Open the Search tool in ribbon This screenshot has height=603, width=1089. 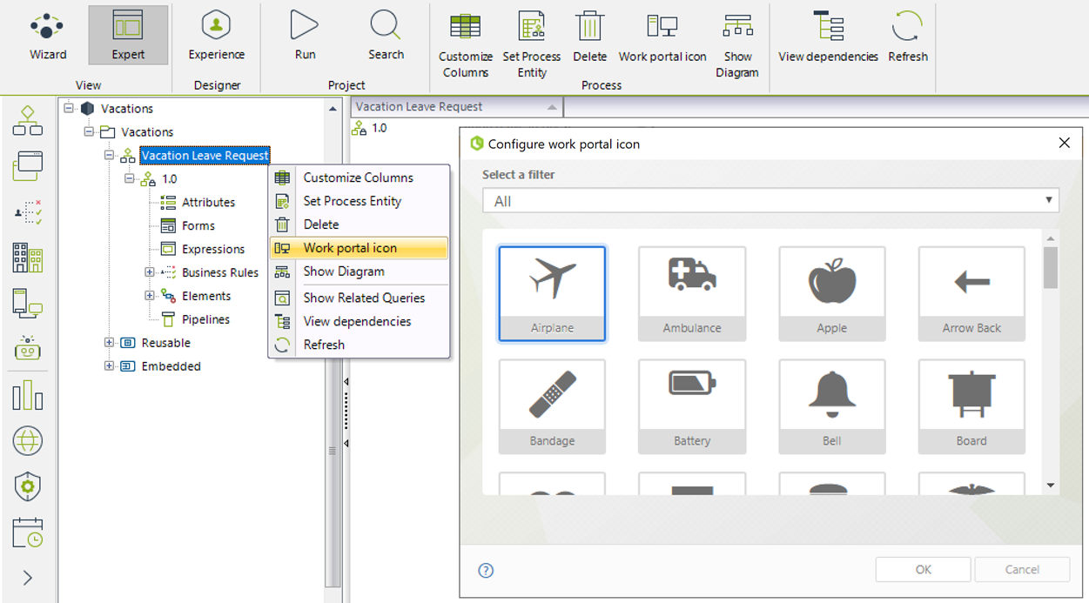tap(386, 36)
